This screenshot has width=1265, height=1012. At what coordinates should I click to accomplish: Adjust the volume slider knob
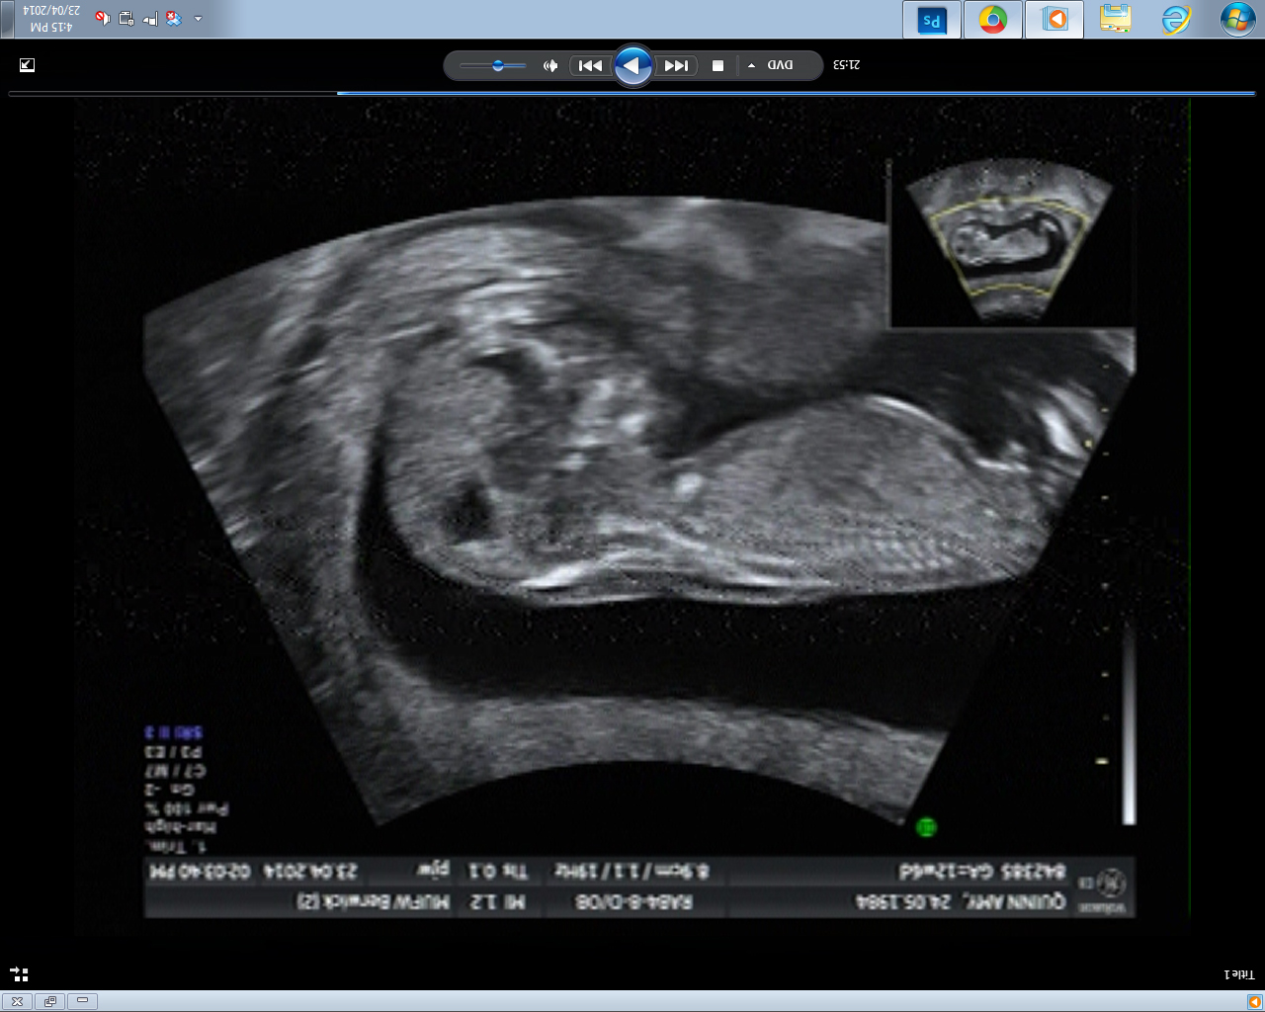[497, 66]
